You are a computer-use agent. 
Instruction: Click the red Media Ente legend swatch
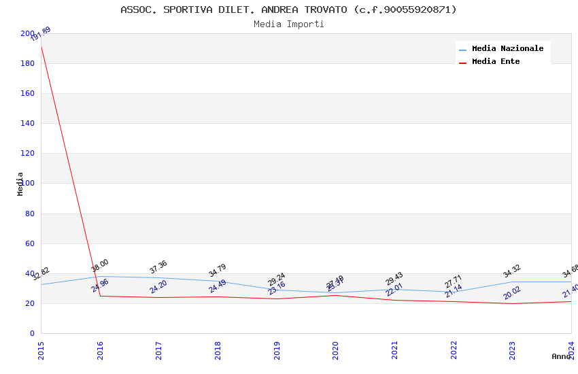pos(462,63)
